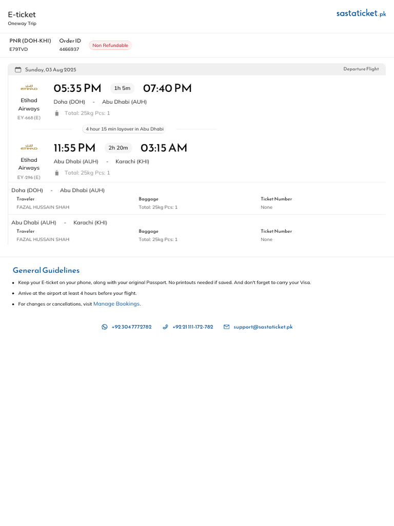This screenshot has width=394, height=526.
Task: Click the baggage icon under Abu Dhabi–Karachi flight
Action: coord(57,173)
